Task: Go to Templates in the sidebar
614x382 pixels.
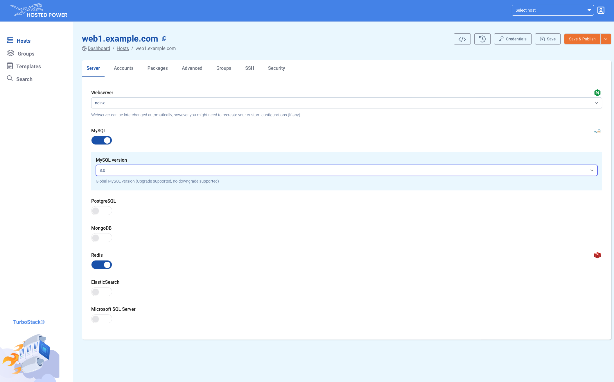Action: 28,67
